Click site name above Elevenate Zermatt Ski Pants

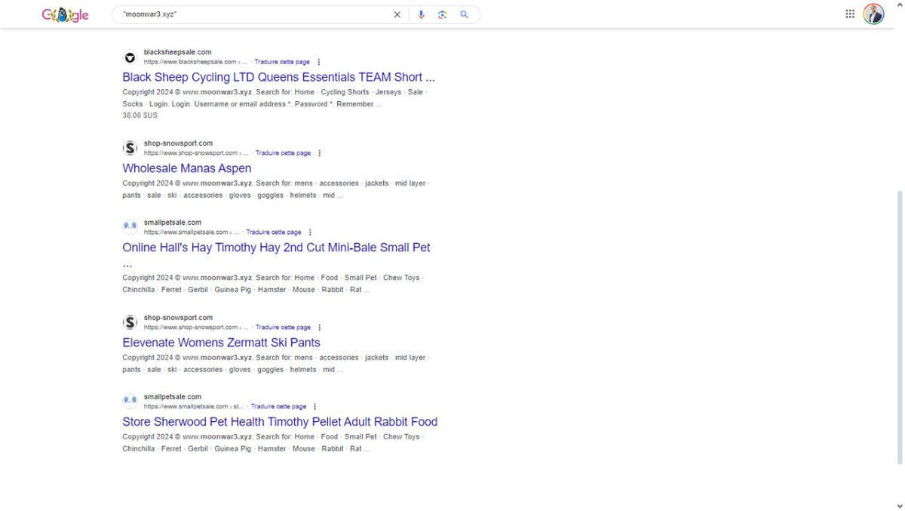(178, 318)
